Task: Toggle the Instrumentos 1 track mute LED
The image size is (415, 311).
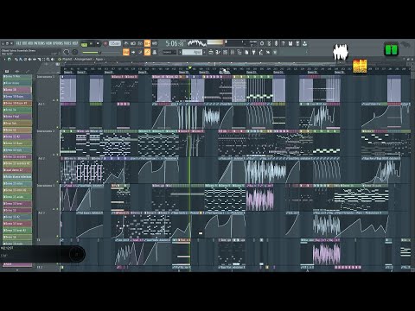Action: pyautogui.click(x=57, y=100)
